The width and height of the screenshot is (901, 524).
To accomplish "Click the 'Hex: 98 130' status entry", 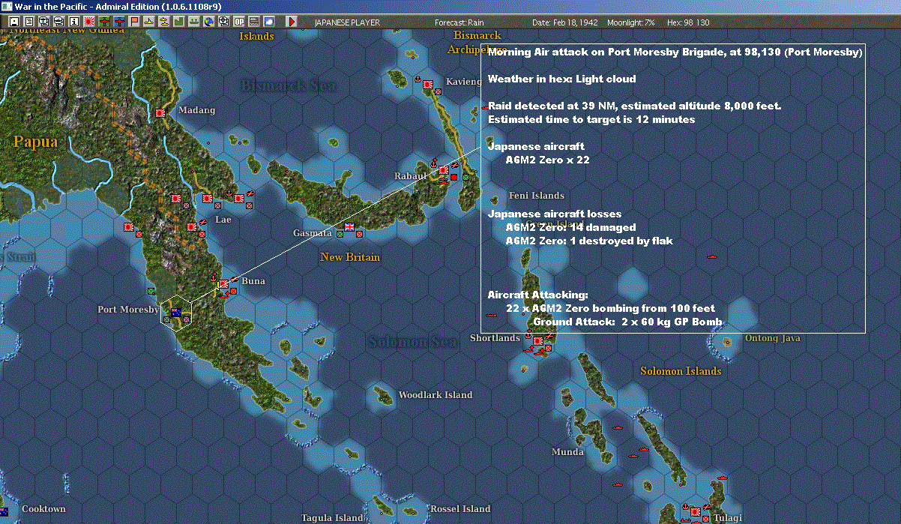I will [688, 22].
